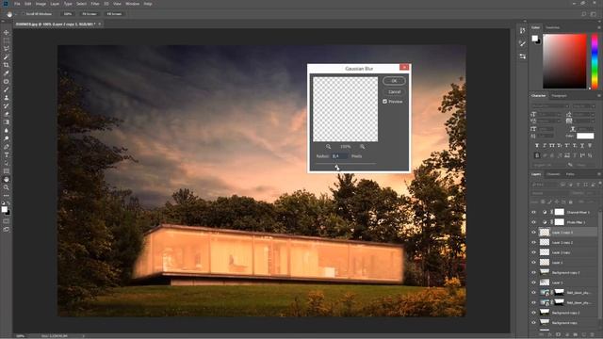Toggle Preview checkbox in Gaussian Blur
This screenshot has width=603, height=339.
tap(385, 102)
